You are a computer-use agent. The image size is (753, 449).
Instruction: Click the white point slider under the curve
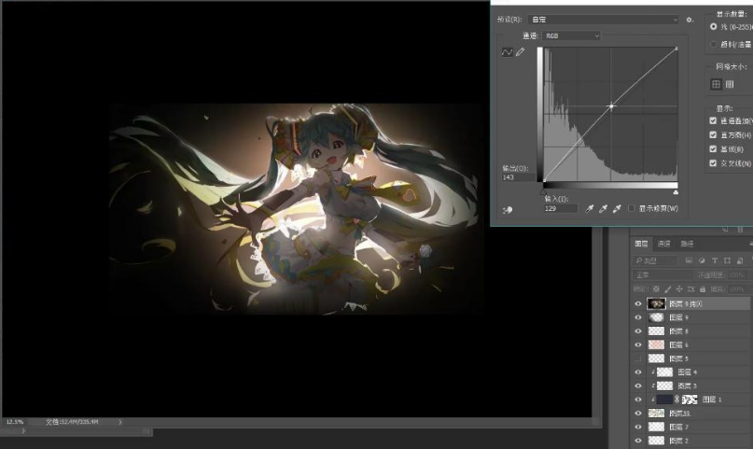point(676,190)
